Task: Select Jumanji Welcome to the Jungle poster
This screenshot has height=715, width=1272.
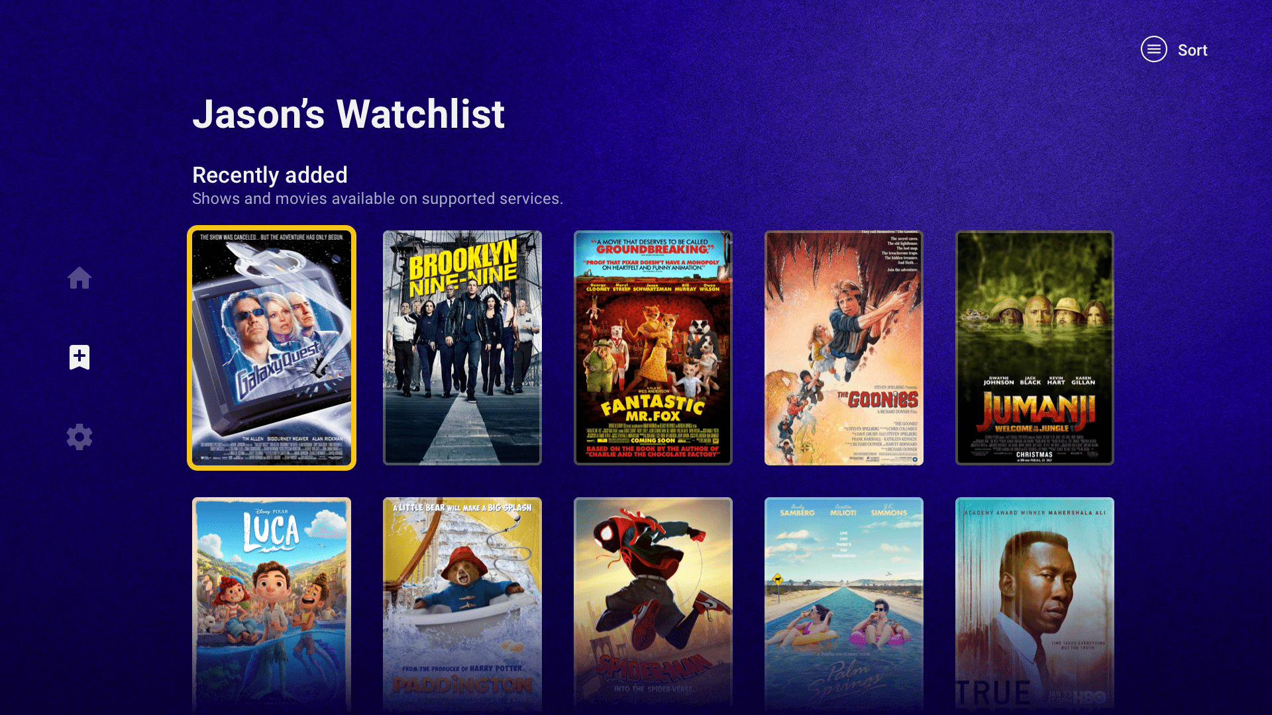Action: coord(1034,348)
